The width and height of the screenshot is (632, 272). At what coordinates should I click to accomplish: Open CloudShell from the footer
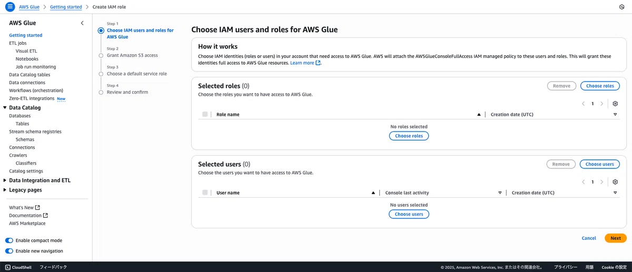click(18, 267)
